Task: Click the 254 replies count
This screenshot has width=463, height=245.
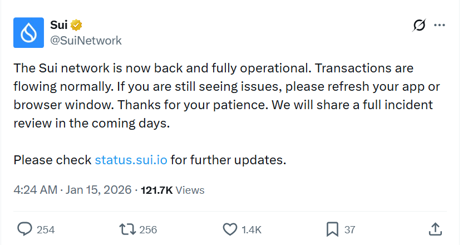Action: (x=46, y=229)
